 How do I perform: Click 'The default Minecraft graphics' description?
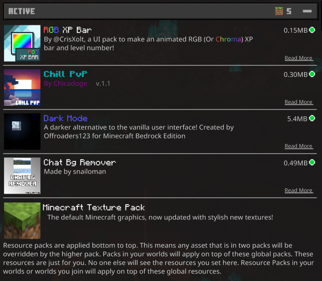point(160,217)
